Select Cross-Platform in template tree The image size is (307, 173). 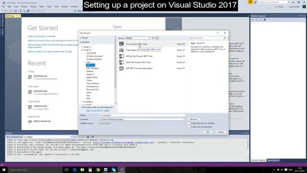[93, 83]
